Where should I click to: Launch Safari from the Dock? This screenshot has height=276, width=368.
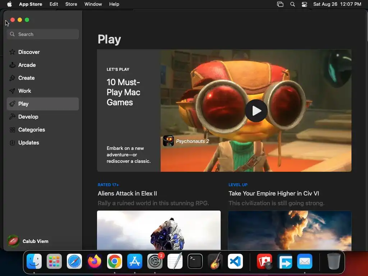[74, 261]
